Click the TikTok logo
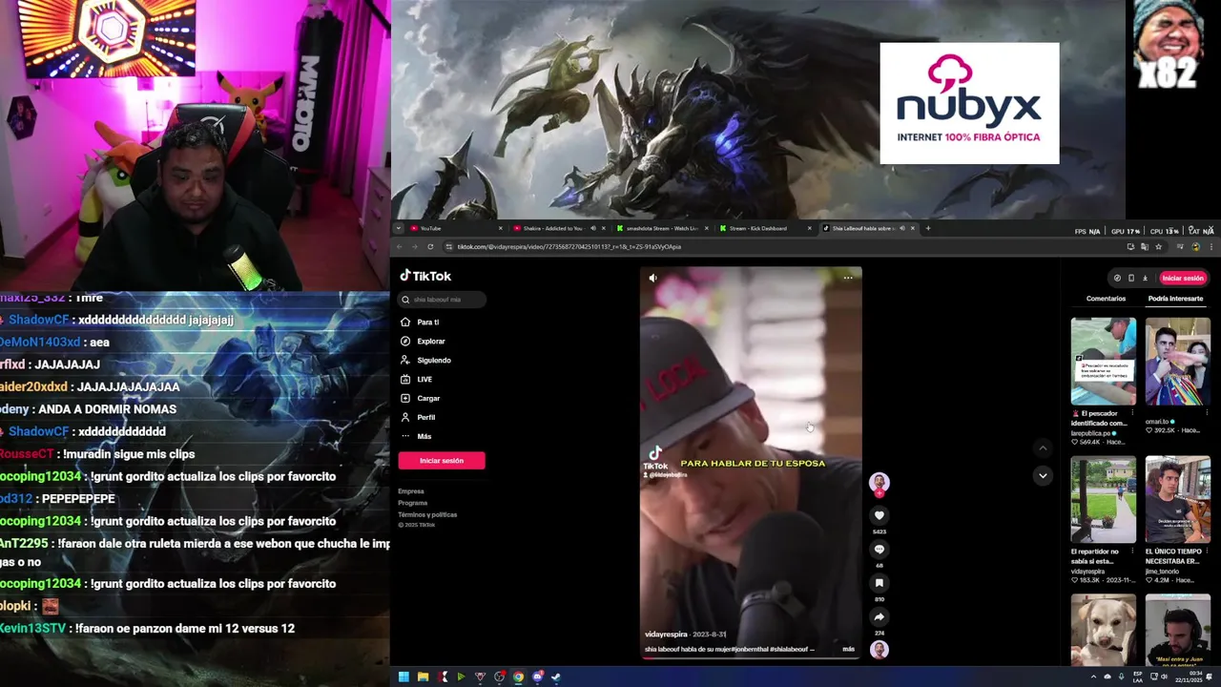This screenshot has height=687, width=1221. [x=425, y=276]
